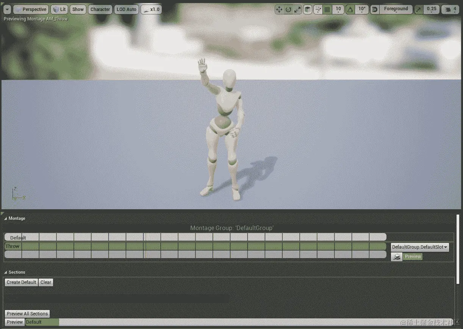Open scale snap 0.25 dropdown
This screenshot has width=463, height=329.
[431, 9]
